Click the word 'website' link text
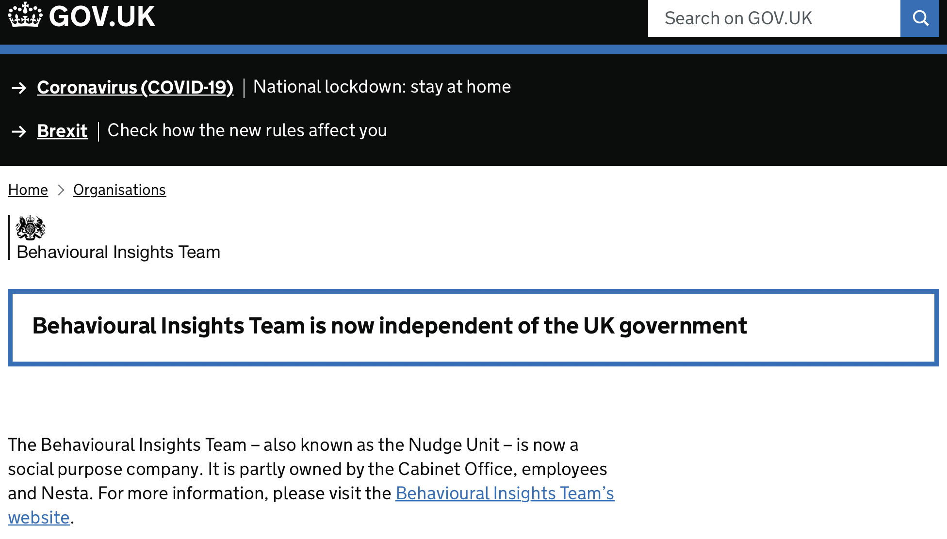947x539 pixels. (39, 518)
